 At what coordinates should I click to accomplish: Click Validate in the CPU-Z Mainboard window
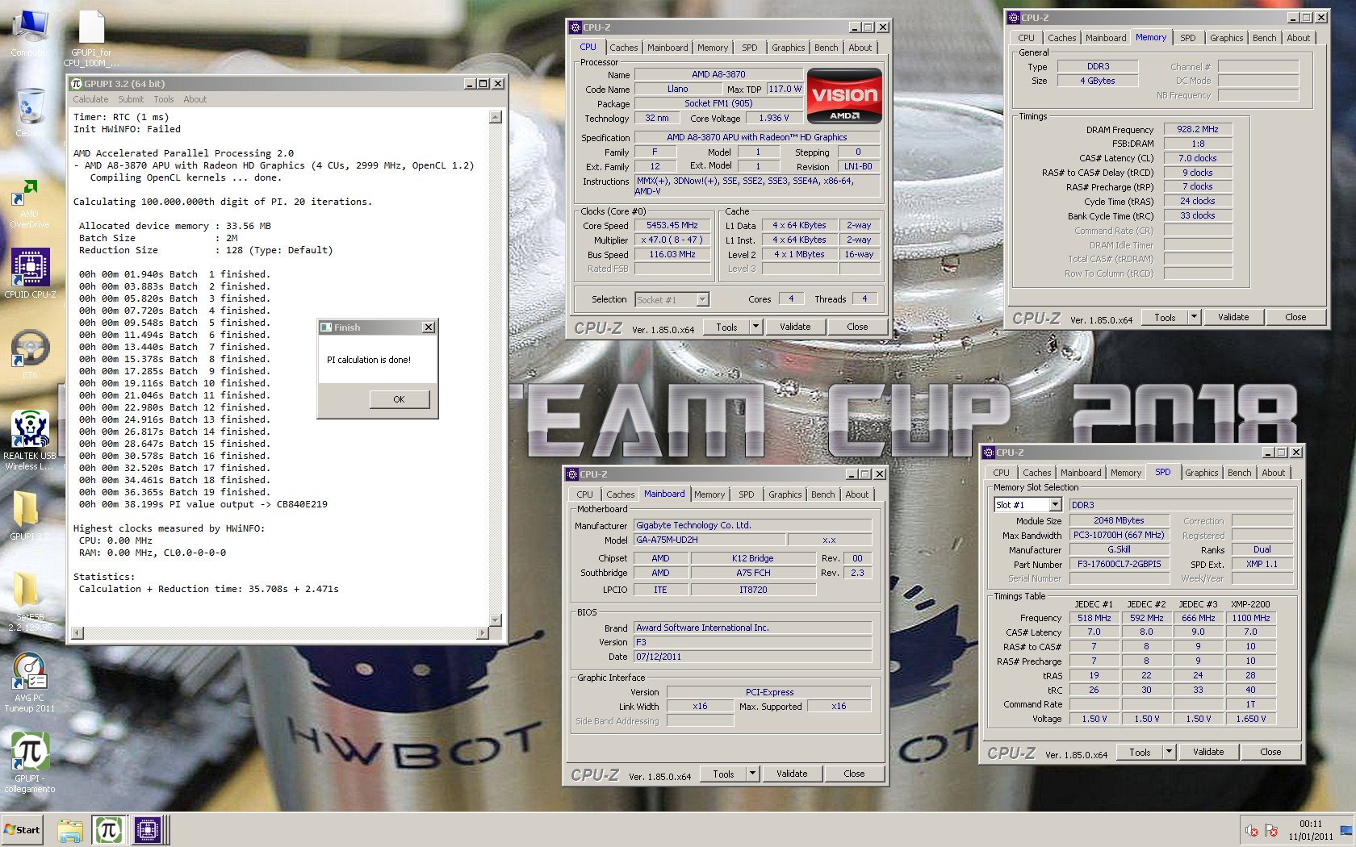(x=792, y=774)
